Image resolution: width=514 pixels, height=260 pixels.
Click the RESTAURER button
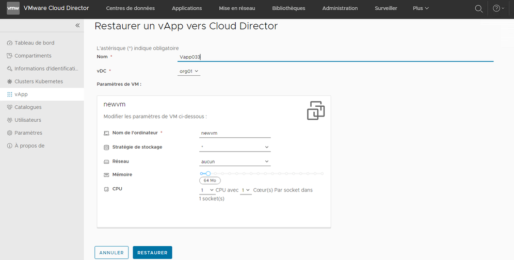click(x=152, y=253)
